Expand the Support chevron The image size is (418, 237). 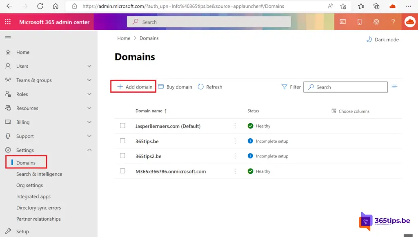tap(89, 136)
